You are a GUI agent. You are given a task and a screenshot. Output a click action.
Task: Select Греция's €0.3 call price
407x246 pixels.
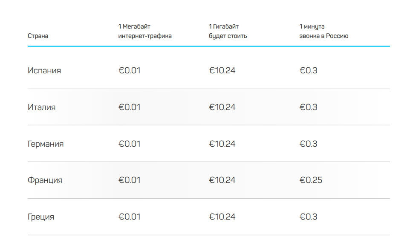(308, 217)
